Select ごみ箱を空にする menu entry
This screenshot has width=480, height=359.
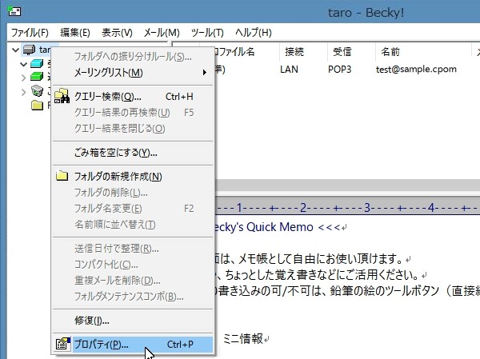115,152
